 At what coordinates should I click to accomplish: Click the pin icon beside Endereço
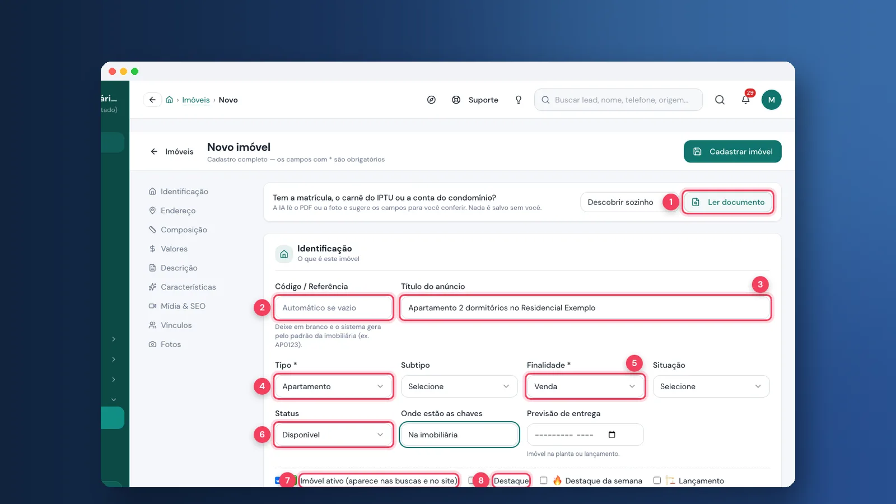click(152, 211)
